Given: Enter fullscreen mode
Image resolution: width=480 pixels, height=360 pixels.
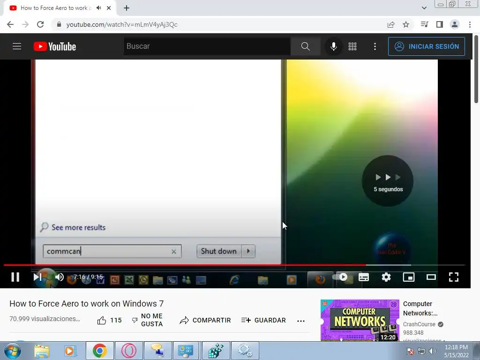Looking at the screenshot, I should click(454, 277).
